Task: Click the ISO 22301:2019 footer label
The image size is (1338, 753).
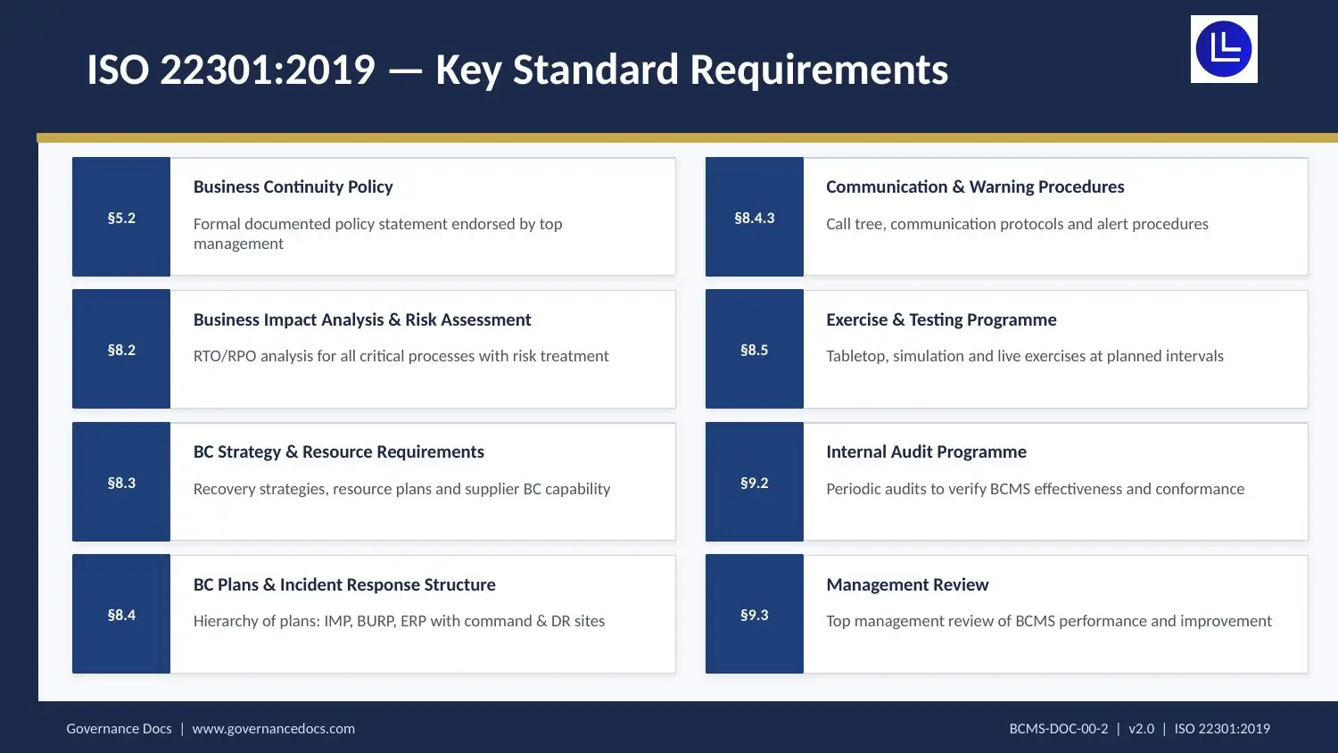Action: [x=1222, y=728]
